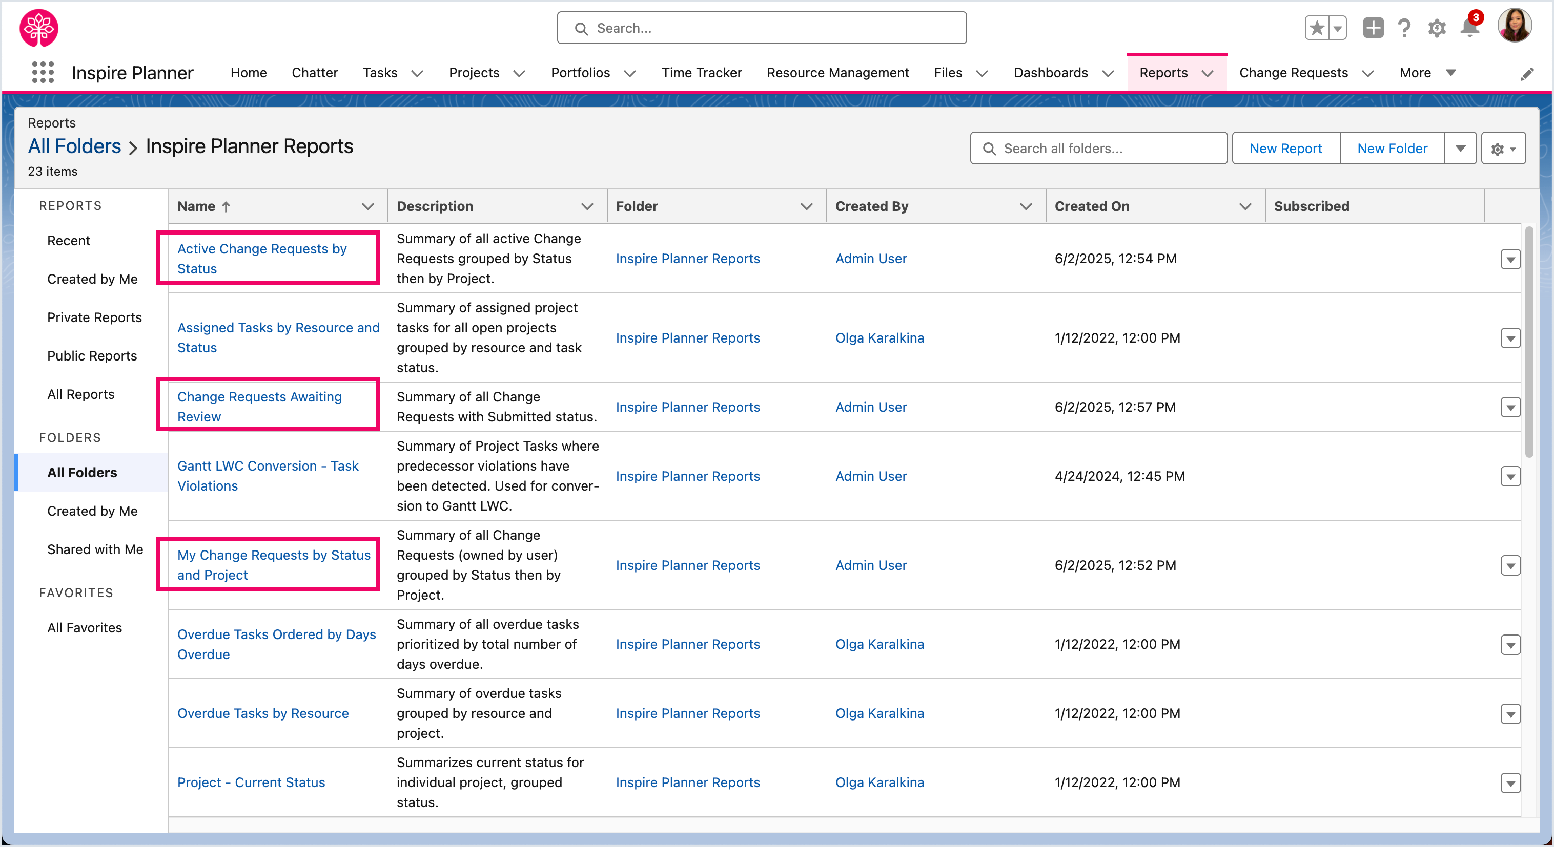The image size is (1554, 847).
Task: Open the Folder column menu chevron
Action: [806, 206]
